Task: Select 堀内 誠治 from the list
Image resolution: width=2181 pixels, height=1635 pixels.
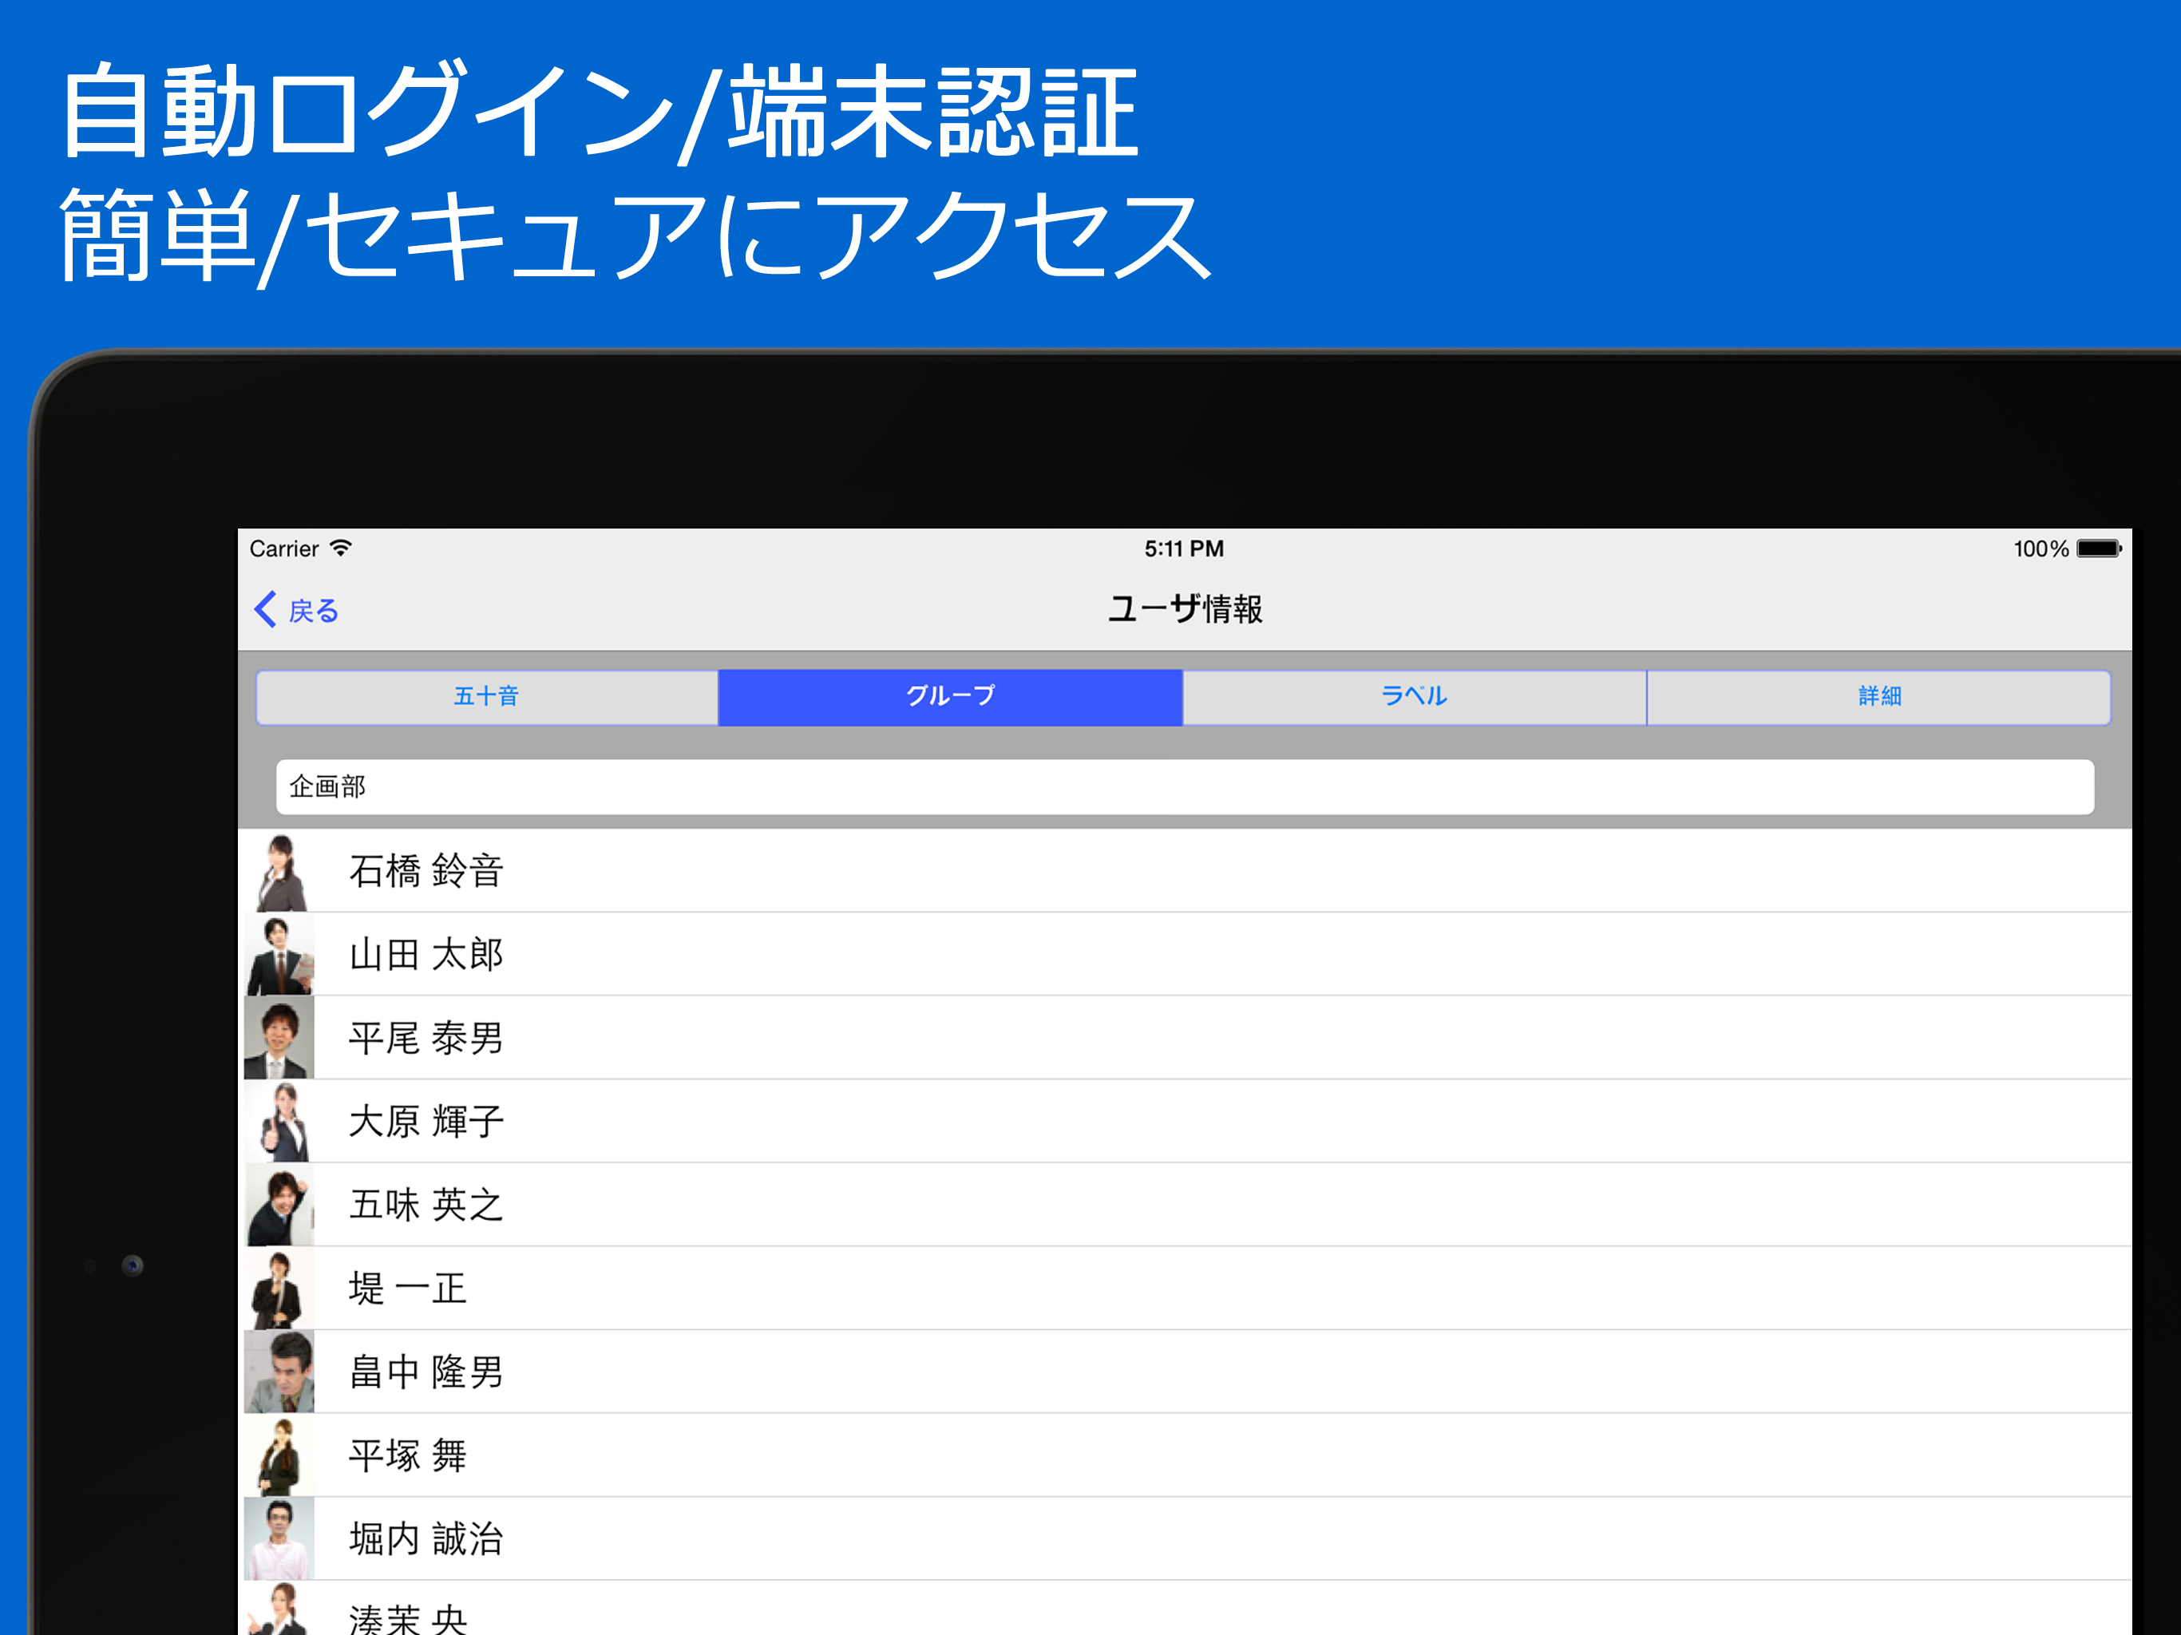Action: (1184, 1538)
